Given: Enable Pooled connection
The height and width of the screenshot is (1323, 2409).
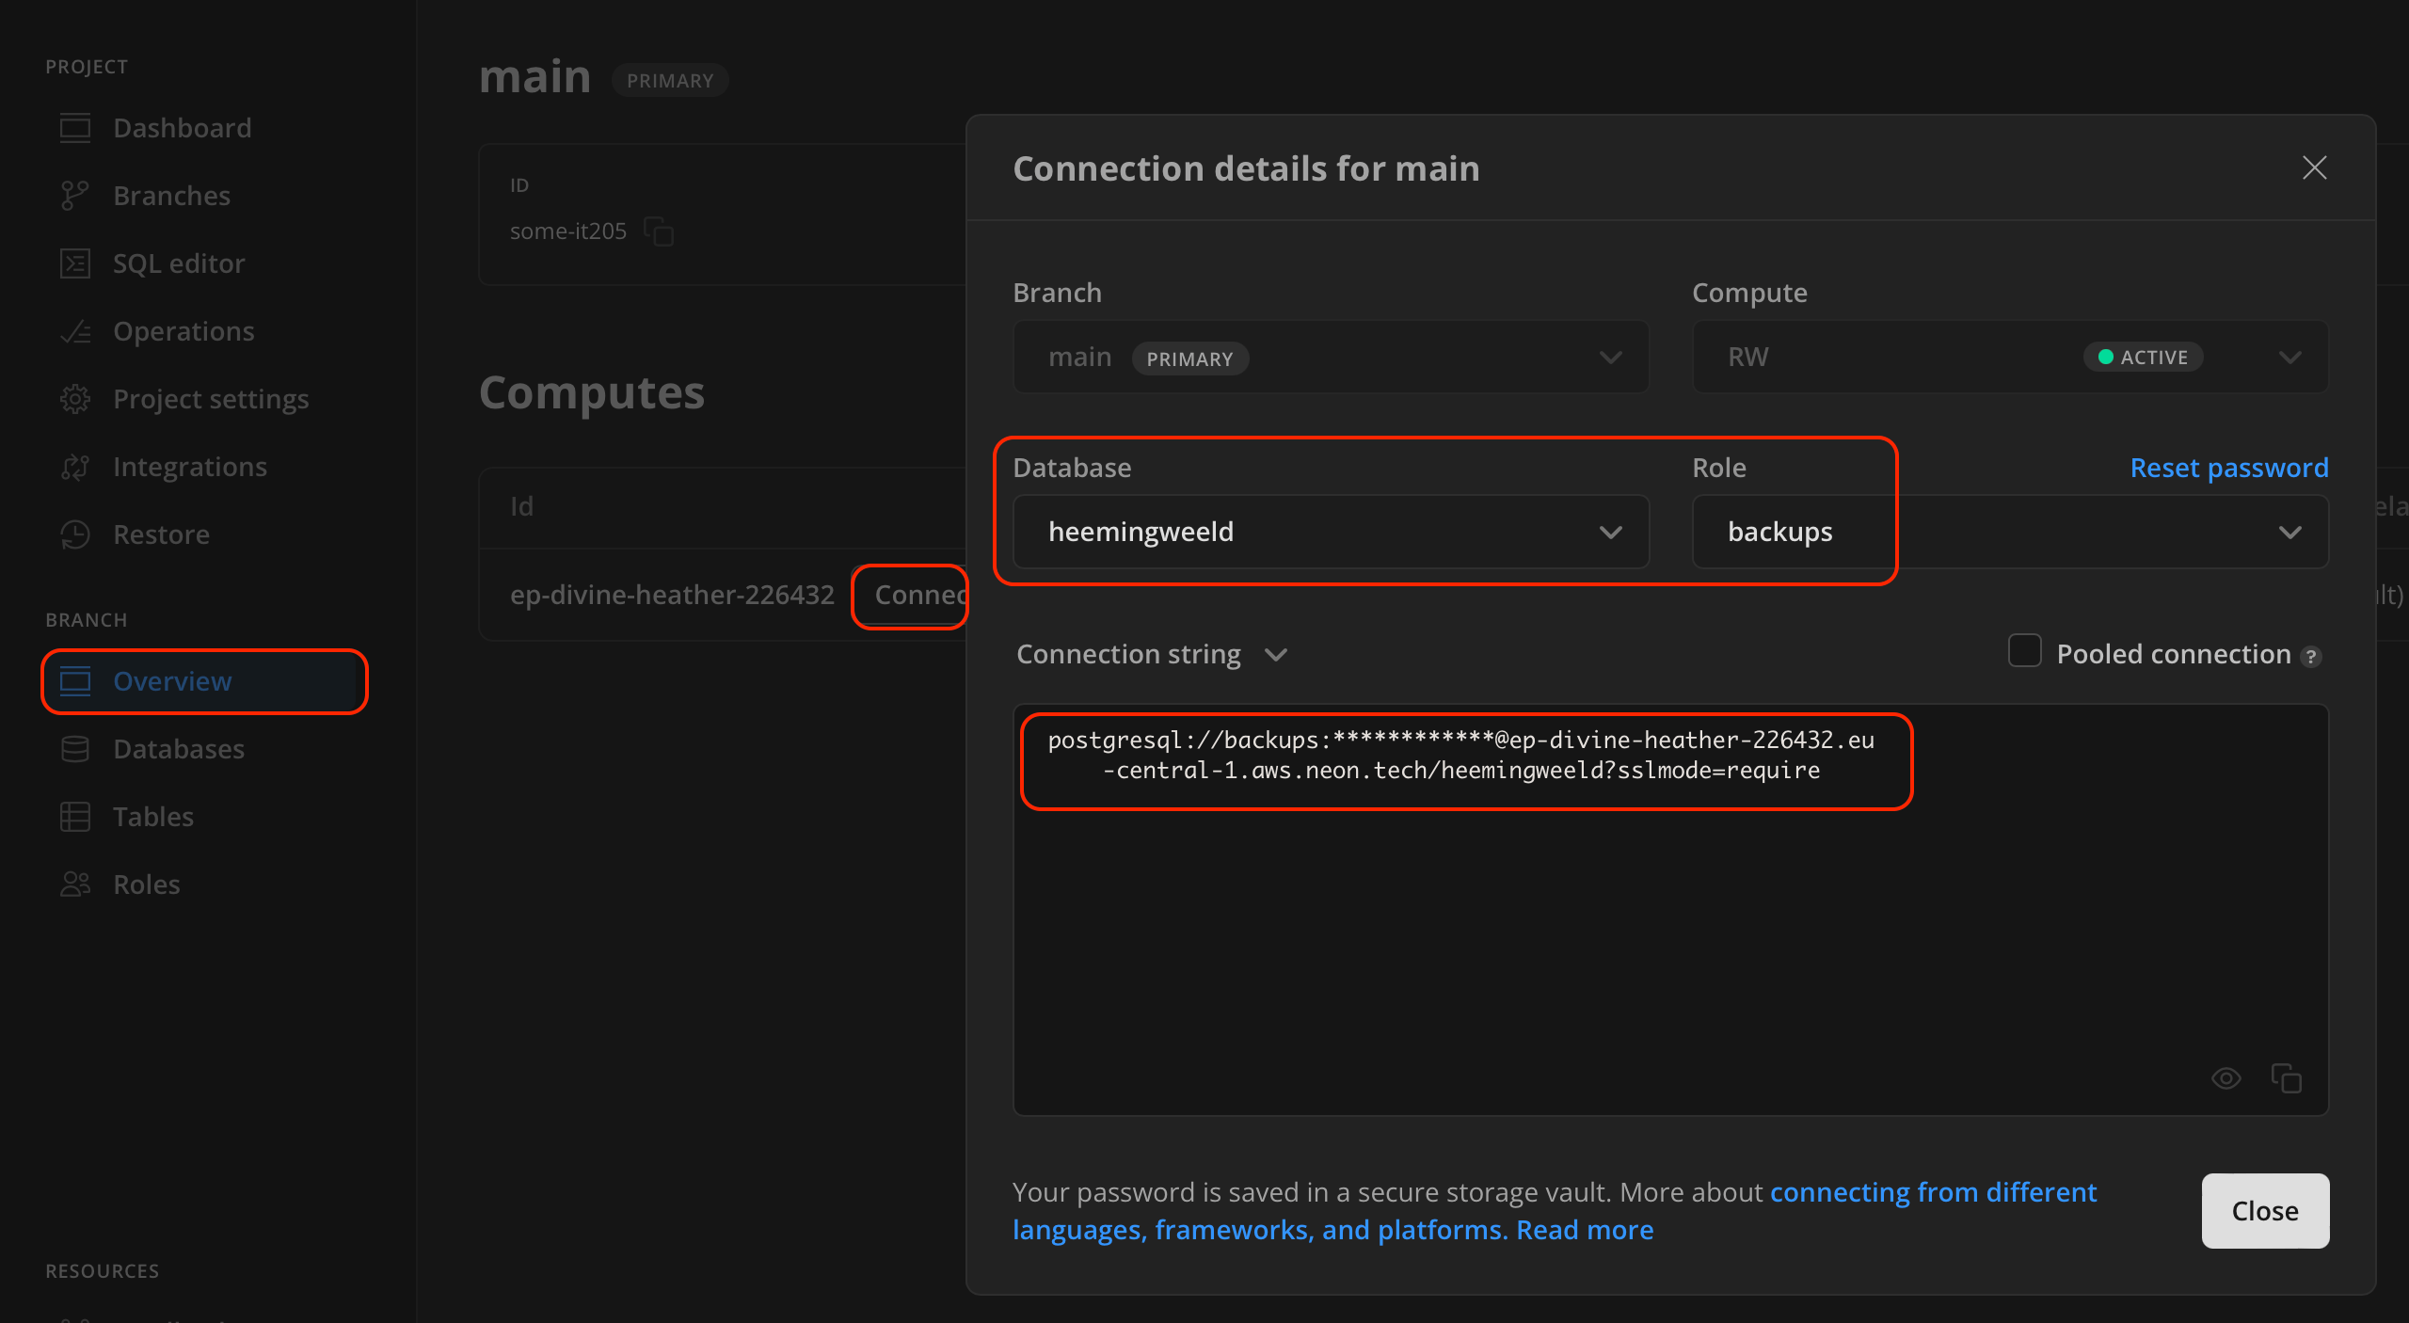Looking at the screenshot, I should [2024, 651].
